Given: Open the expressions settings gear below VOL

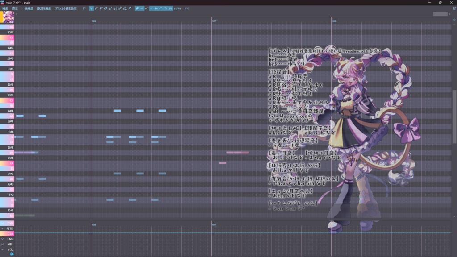Looking at the screenshot, I should pos(12,253).
